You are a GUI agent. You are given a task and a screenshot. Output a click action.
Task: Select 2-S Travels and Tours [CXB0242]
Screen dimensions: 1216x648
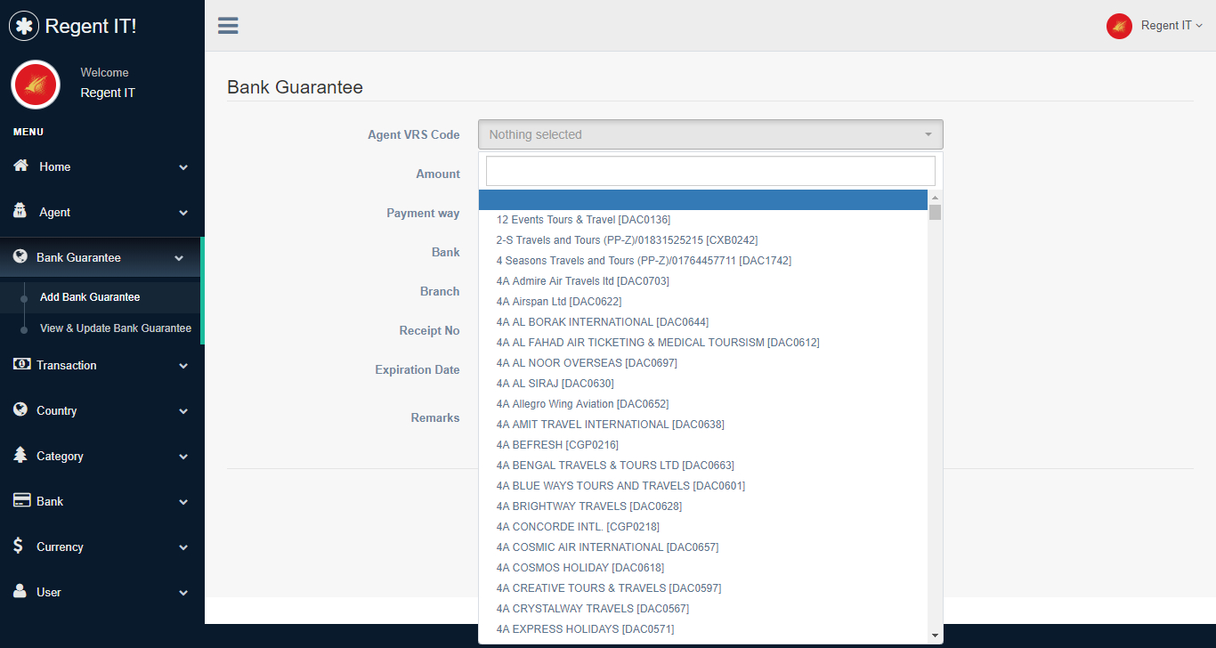pos(703,240)
